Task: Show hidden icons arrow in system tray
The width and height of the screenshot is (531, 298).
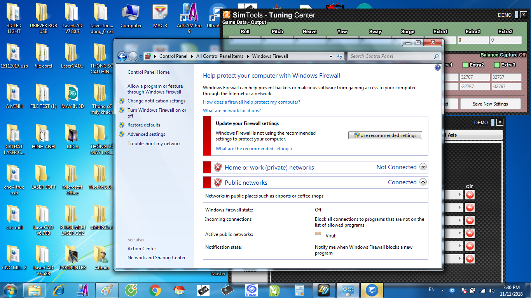Action: click(x=442, y=290)
